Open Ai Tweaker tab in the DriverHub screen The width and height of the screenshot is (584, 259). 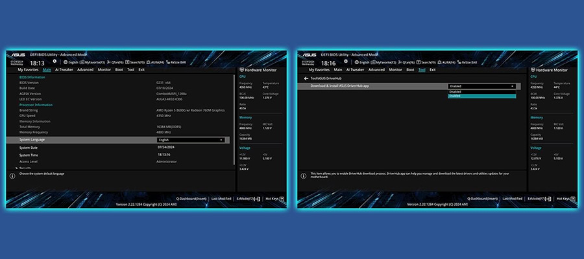pyautogui.click(x=356, y=70)
